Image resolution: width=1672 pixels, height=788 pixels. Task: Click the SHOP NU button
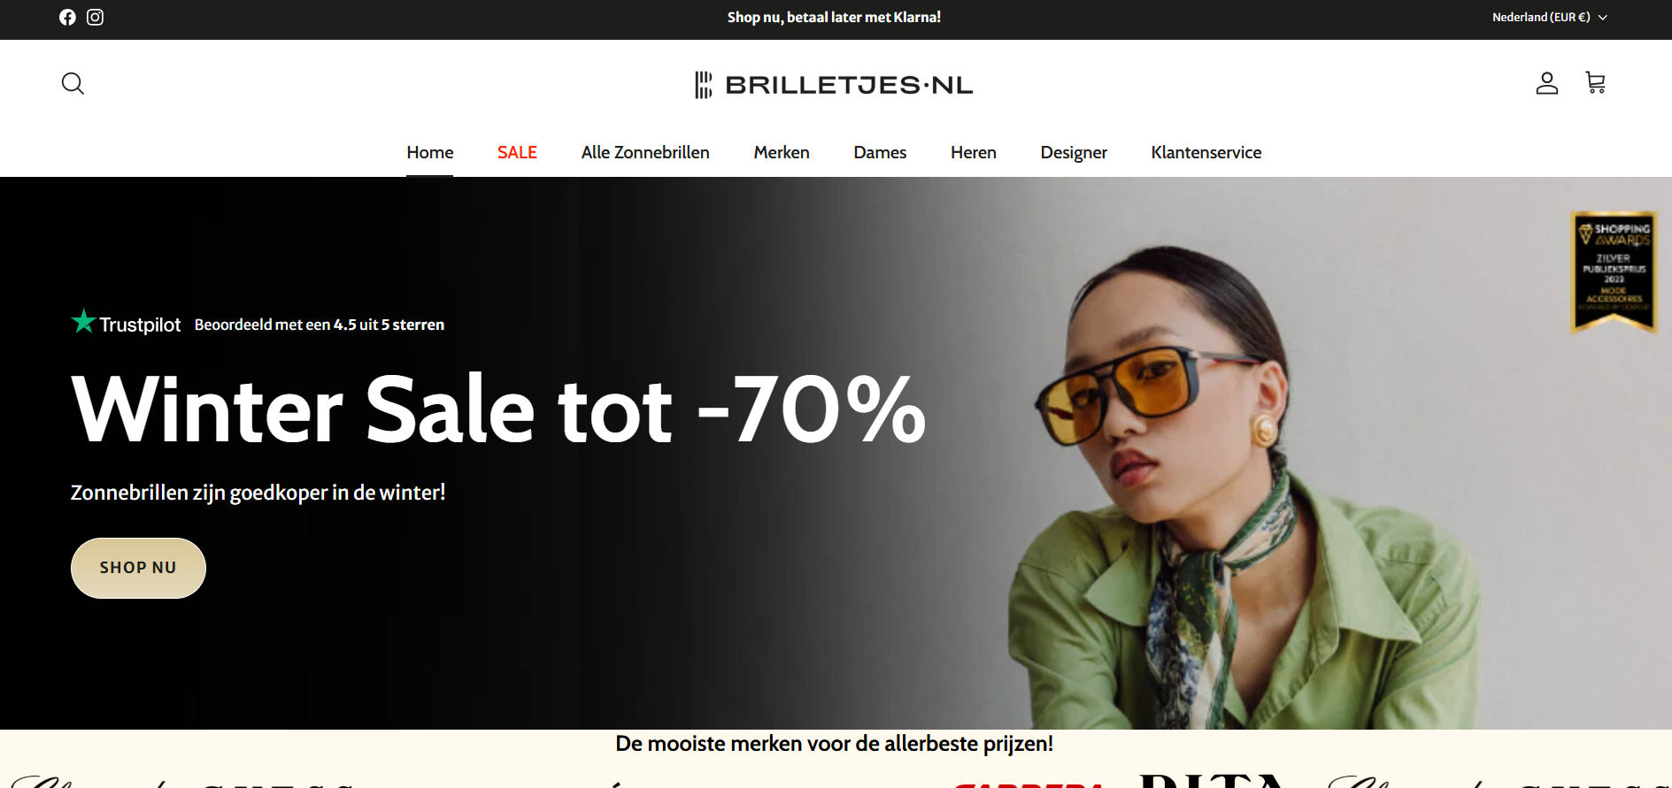point(138,568)
